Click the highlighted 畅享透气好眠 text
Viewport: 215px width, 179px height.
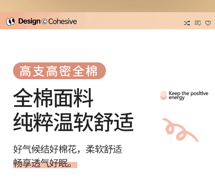tap(41, 164)
